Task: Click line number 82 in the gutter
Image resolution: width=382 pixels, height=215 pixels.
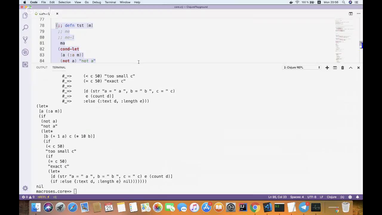Action: pyautogui.click(x=42, y=49)
